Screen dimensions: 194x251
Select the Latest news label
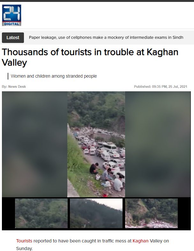(x=13, y=38)
